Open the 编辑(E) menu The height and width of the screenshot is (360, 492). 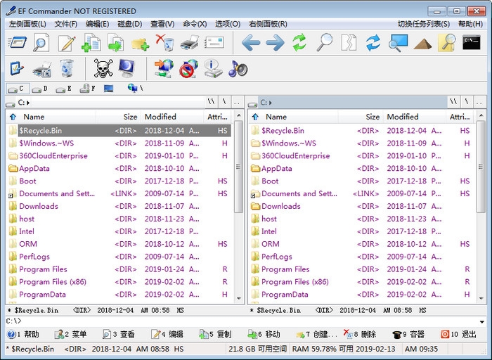tap(97, 24)
